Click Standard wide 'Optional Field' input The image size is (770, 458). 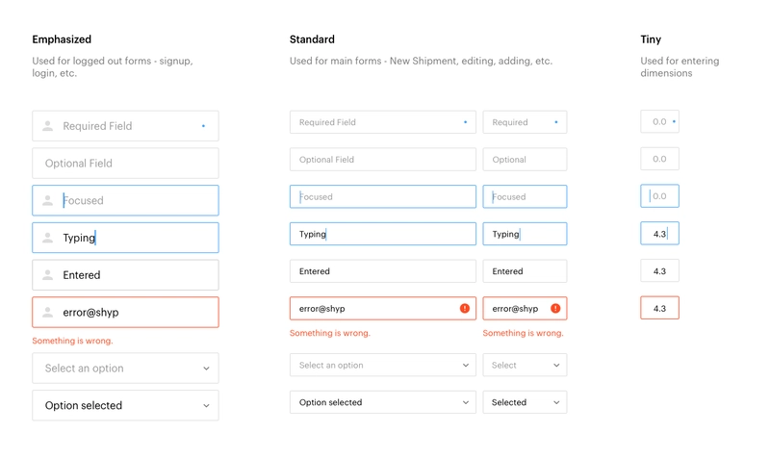(x=383, y=160)
